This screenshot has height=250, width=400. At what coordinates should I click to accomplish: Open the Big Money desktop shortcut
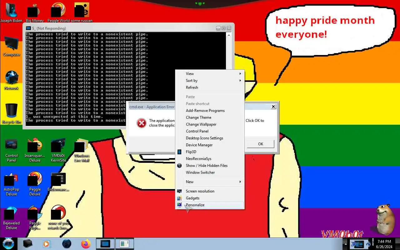35,12
